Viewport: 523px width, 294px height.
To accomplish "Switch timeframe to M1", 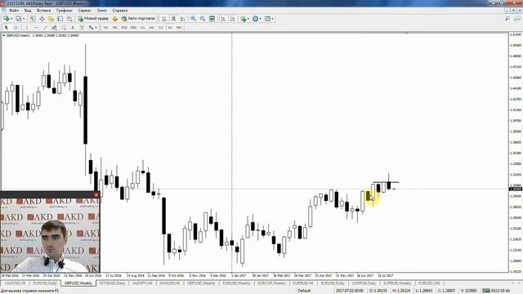I will pyautogui.click(x=105, y=27).
